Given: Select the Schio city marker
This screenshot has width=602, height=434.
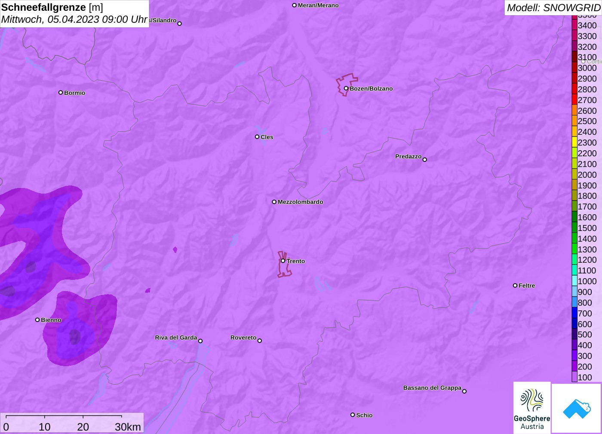Looking at the screenshot, I should 353,415.
